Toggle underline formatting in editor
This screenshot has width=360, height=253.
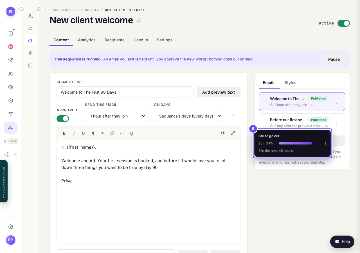83,133
